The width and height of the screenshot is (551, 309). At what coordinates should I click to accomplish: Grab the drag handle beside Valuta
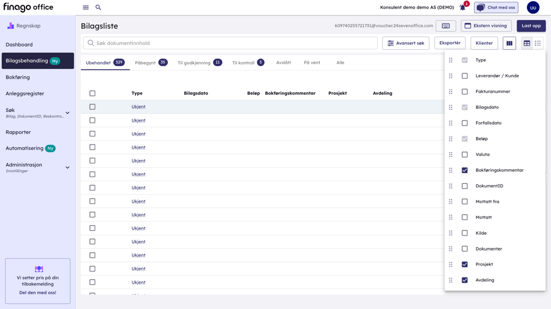coord(451,154)
